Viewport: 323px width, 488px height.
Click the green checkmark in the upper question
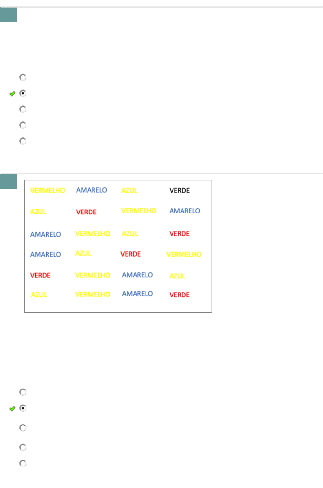click(12, 94)
